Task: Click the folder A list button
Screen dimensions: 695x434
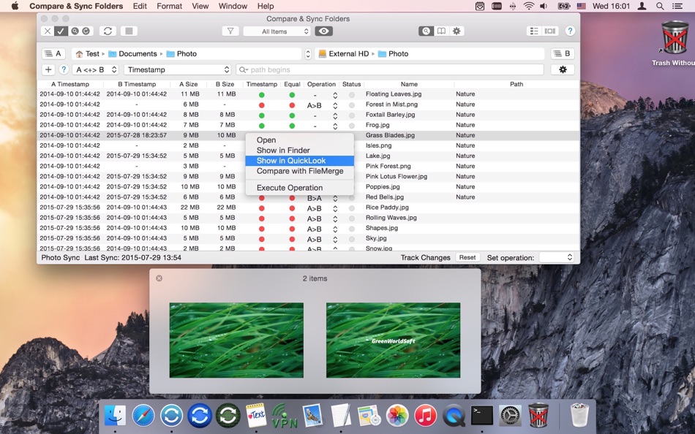Action: click(x=53, y=53)
